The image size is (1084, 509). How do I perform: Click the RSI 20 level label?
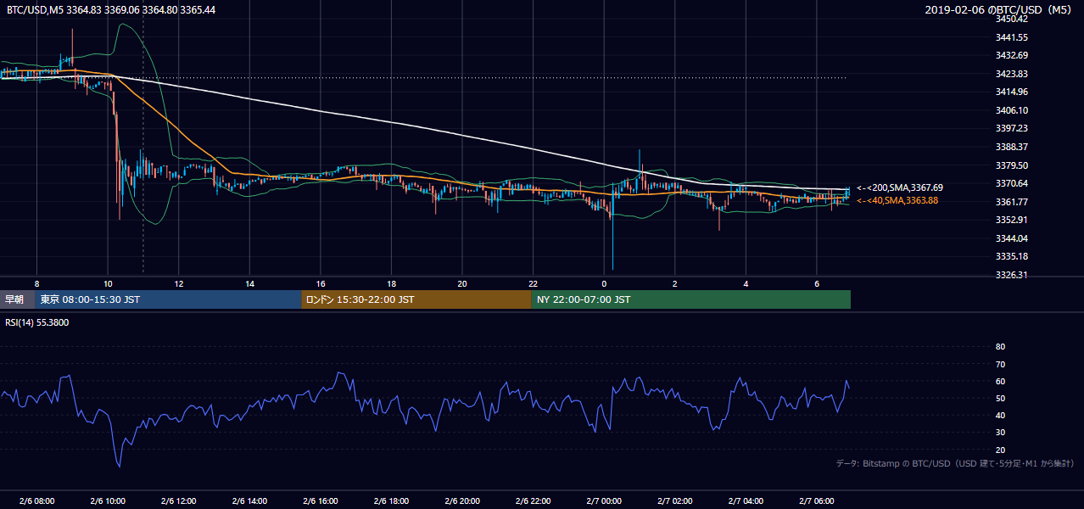[x=1000, y=450]
